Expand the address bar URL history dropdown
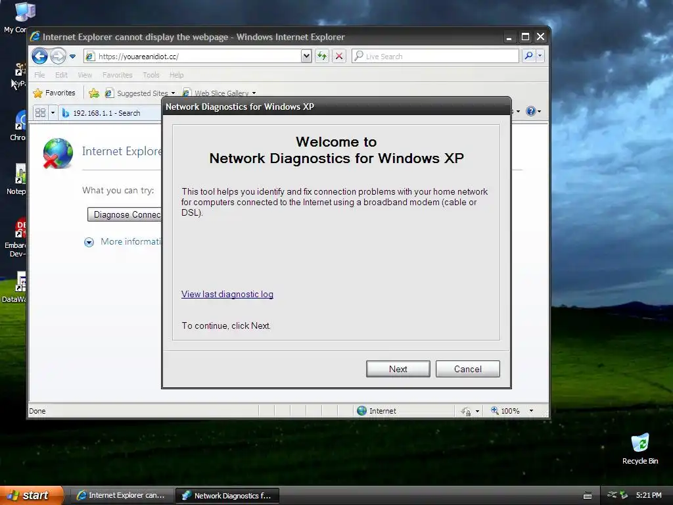The height and width of the screenshot is (505, 673). click(x=306, y=57)
